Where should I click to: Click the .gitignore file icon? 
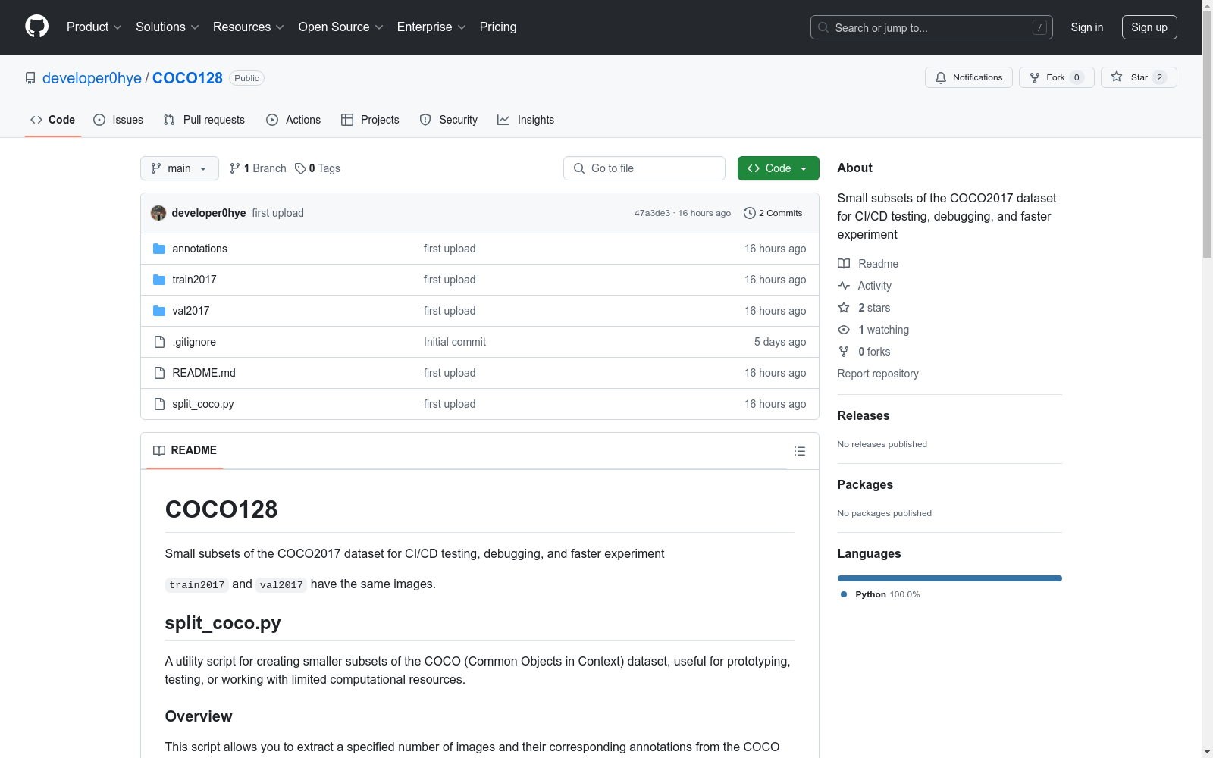159,342
